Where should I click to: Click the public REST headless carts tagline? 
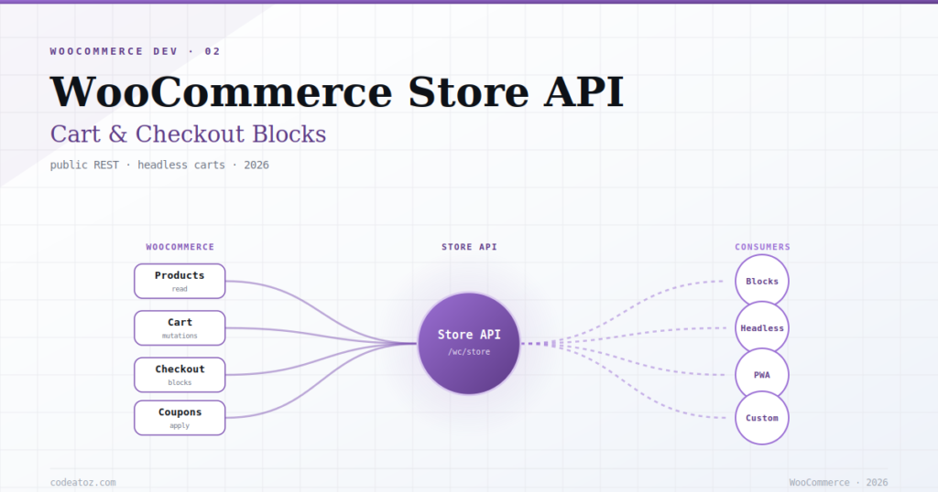point(159,165)
